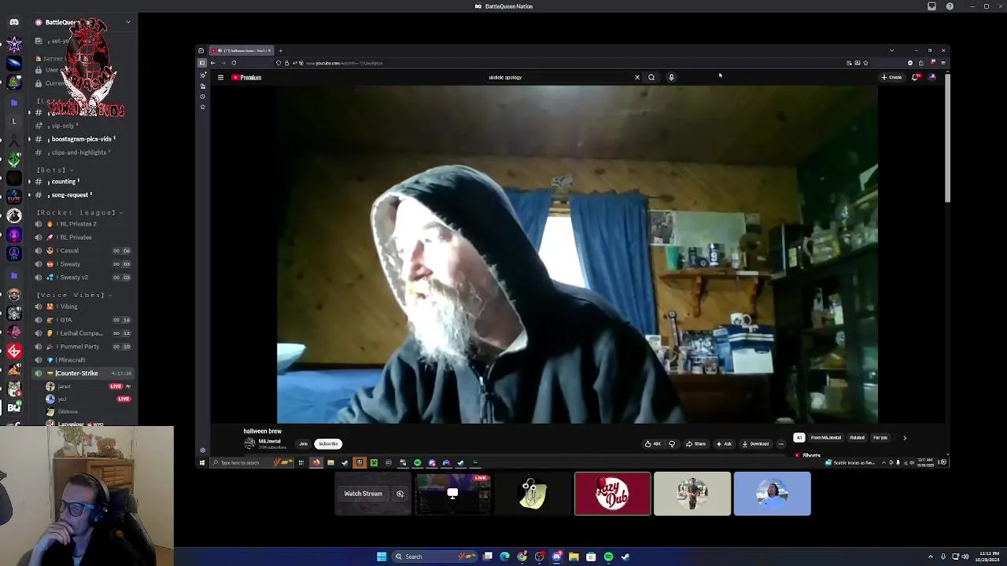Open Discord direct messages home icon
The image size is (1007, 566).
[13, 22]
